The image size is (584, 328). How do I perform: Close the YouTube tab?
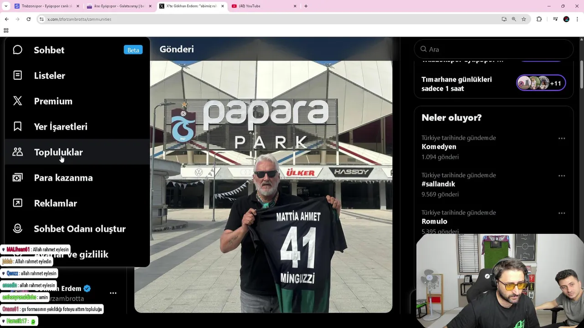tap(295, 6)
